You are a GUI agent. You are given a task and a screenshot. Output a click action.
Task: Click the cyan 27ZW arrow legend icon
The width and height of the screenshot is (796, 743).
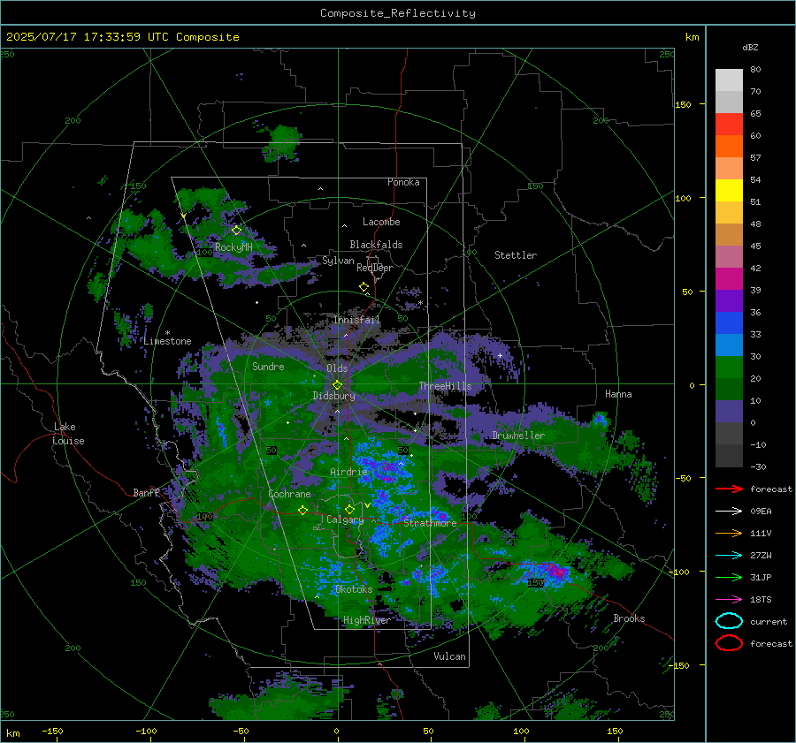coord(729,556)
